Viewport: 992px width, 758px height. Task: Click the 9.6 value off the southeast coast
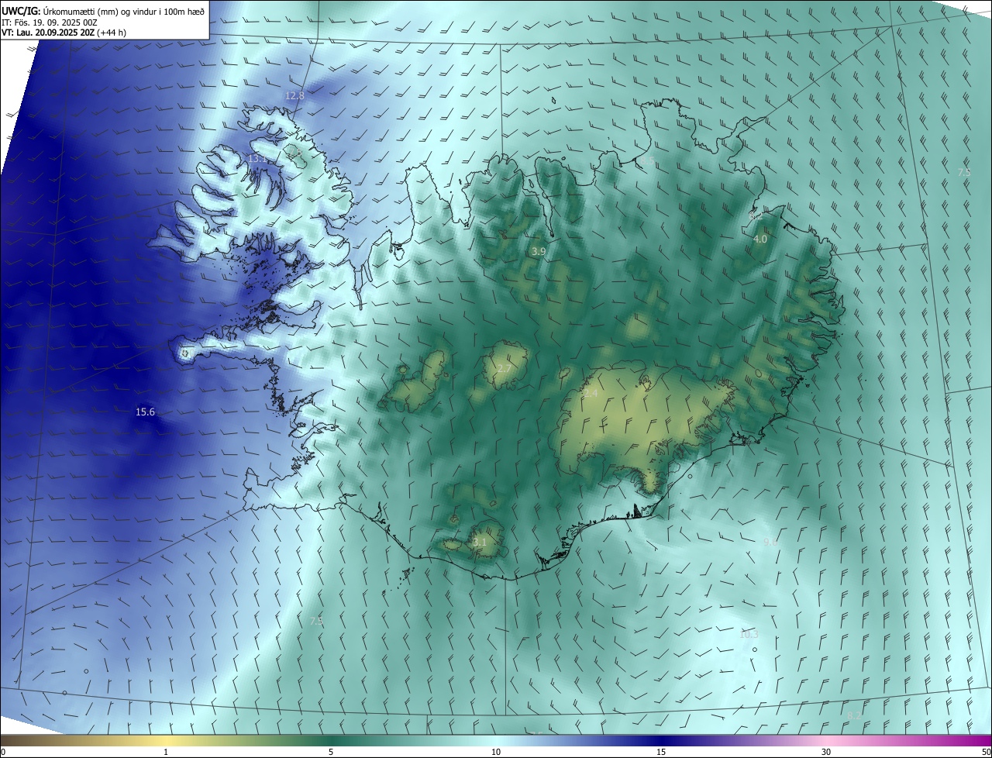[x=770, y=542]
